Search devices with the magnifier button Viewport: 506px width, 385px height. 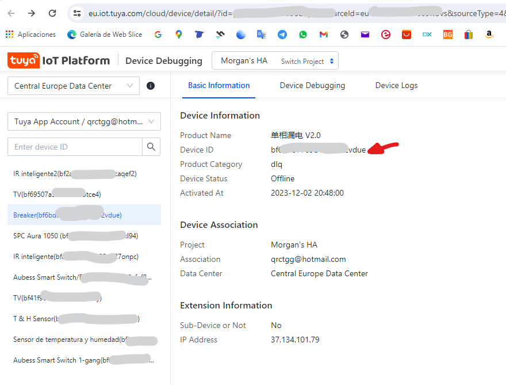tap(151, 147)
